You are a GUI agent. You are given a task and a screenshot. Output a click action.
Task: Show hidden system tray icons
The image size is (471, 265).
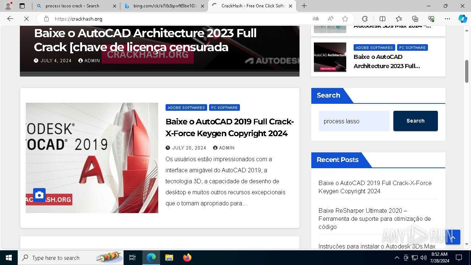[x=397, y=258]
